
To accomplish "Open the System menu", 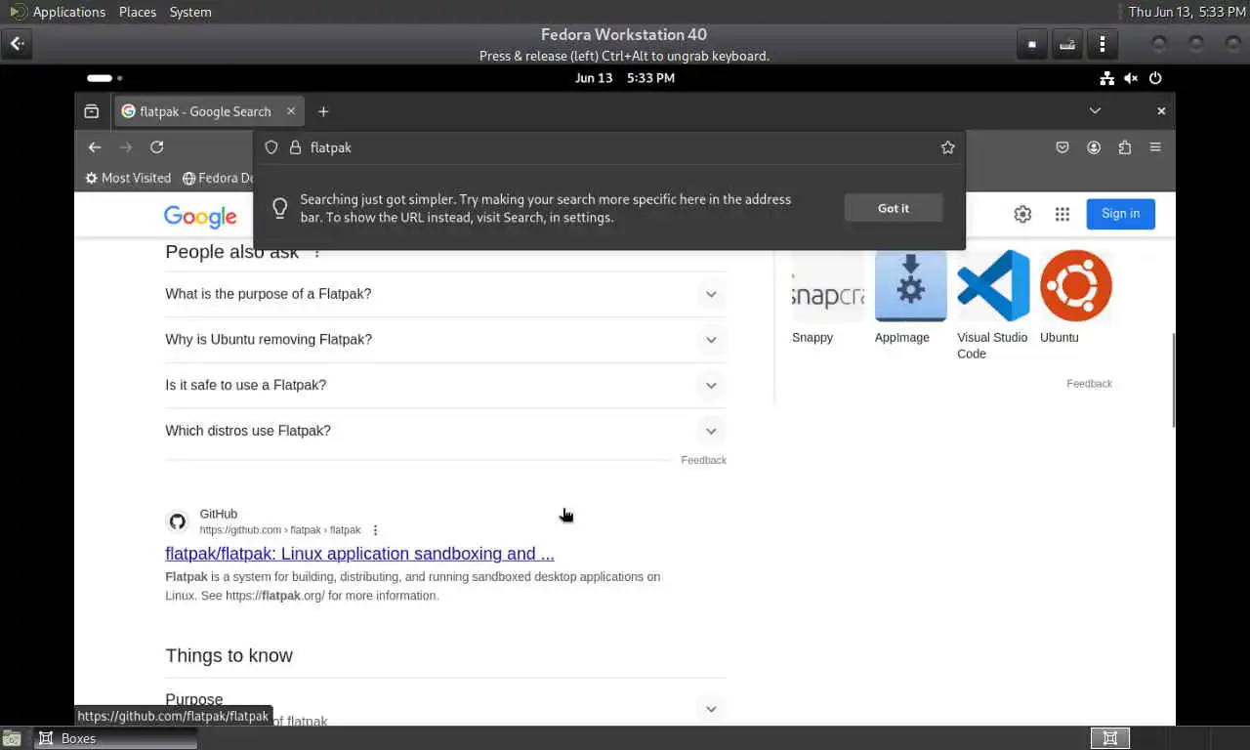I will (190, 12).
